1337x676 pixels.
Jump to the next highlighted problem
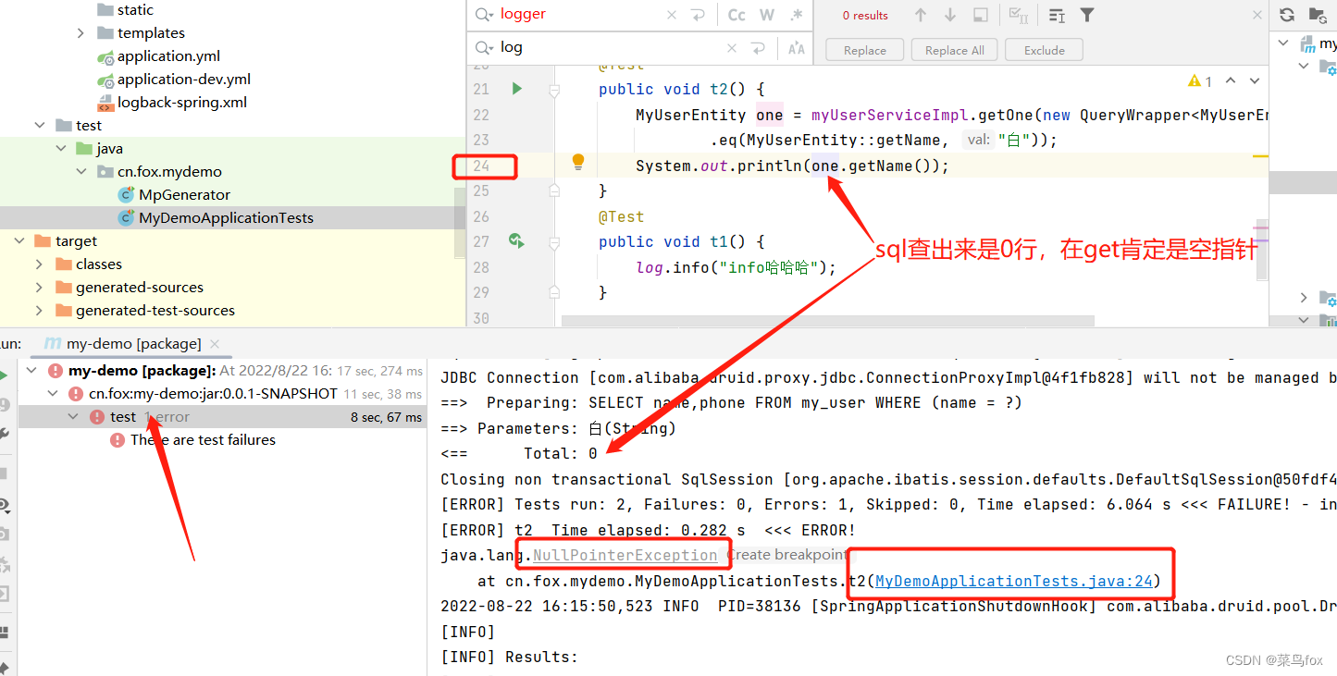point(1255,81)
